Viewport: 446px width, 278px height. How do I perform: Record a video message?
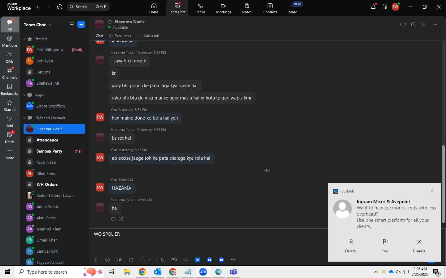(x=174, y=260)
